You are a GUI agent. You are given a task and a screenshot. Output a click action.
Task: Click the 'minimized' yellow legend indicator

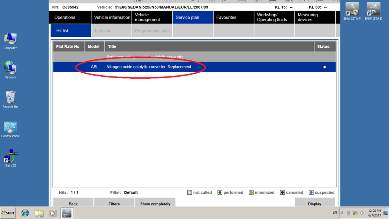tap(251, 192)
